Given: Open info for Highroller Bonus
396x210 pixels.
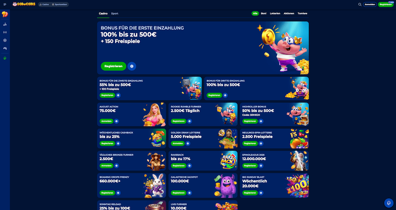Looking at the screenshot, I should (261, 121).
